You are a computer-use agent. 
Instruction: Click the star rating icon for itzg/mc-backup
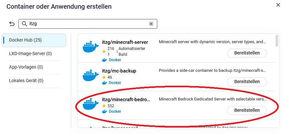(x=104, y=77)
